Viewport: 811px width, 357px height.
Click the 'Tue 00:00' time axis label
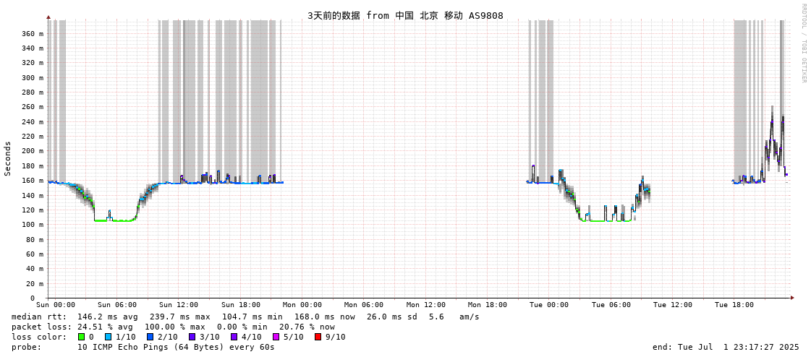(549, 305)
